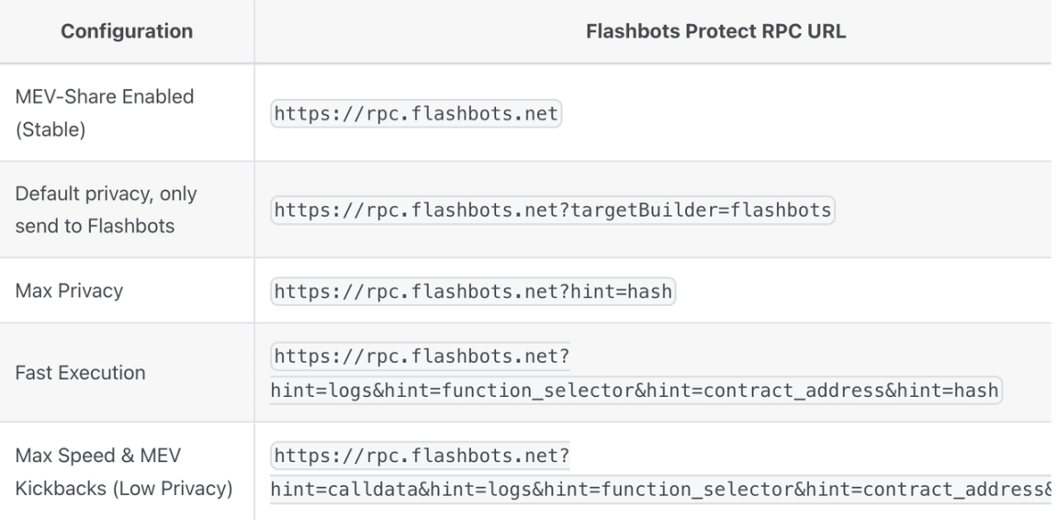Click the ?hint=hash RPC URL for Max Privacy
The width and height of the screenshot is (1058, 520).
click(x=473, y=291)
